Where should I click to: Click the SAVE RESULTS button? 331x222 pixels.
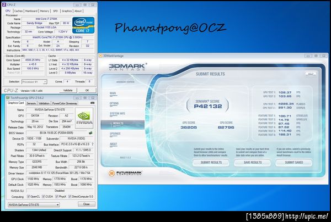click(253, 163)
